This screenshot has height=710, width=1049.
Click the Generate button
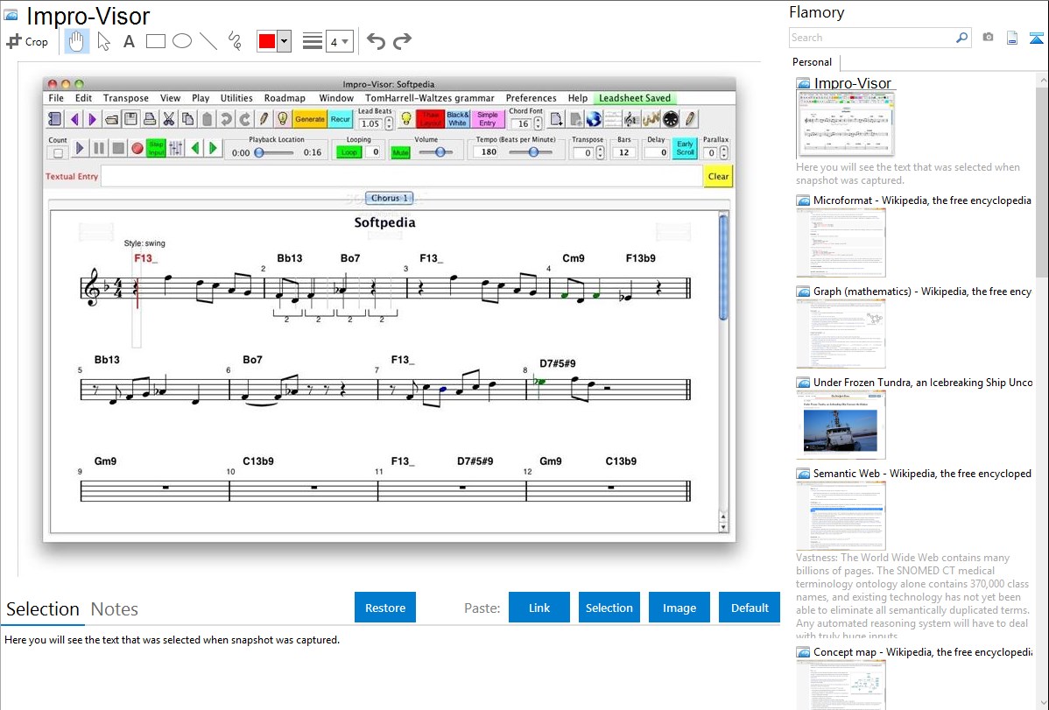point(310,119)
